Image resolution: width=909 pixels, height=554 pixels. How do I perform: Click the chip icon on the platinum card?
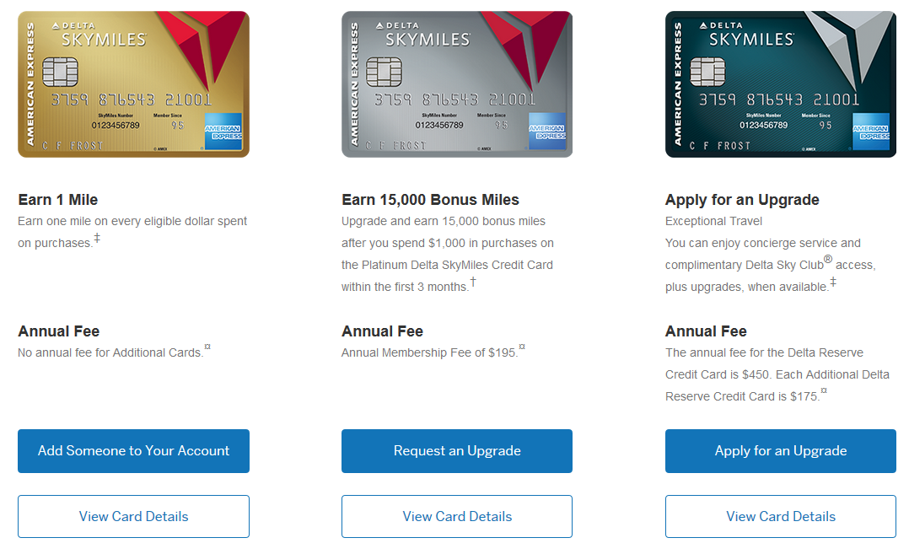384,72
